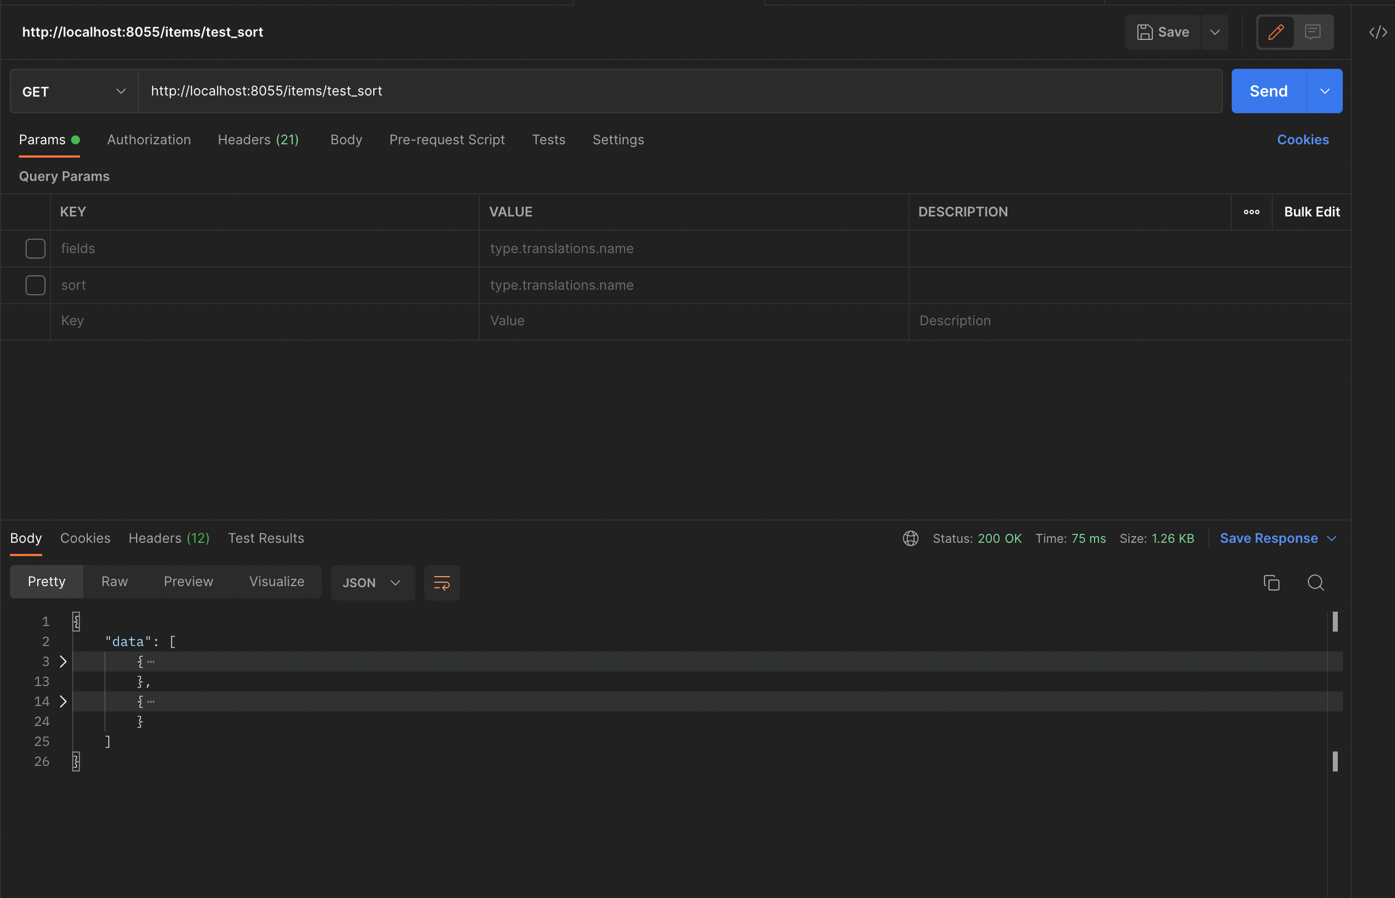The height and width of the screenshot is (898, 1395).
Task: Click the pencil edit icon near Save
Action: point(1276,32)
